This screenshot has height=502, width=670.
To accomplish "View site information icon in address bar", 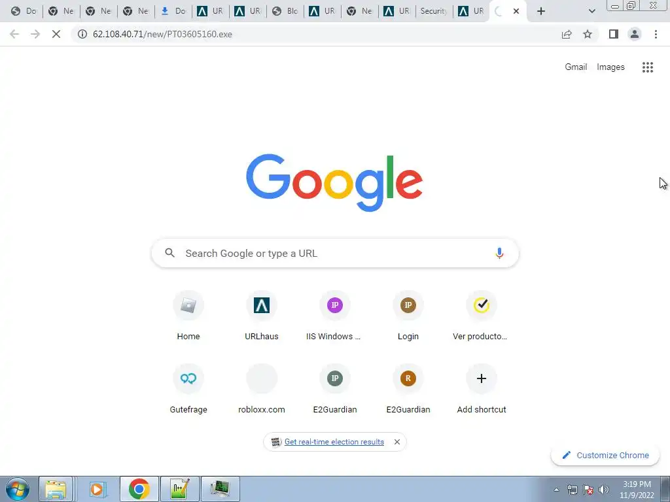I will click(x=82, y=34).
